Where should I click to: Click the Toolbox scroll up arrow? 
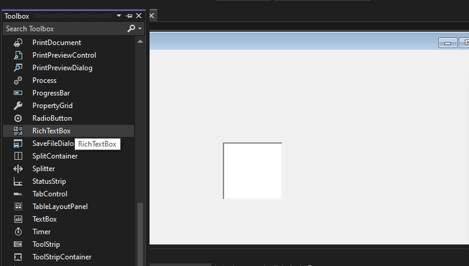click(x=140, y=41)
